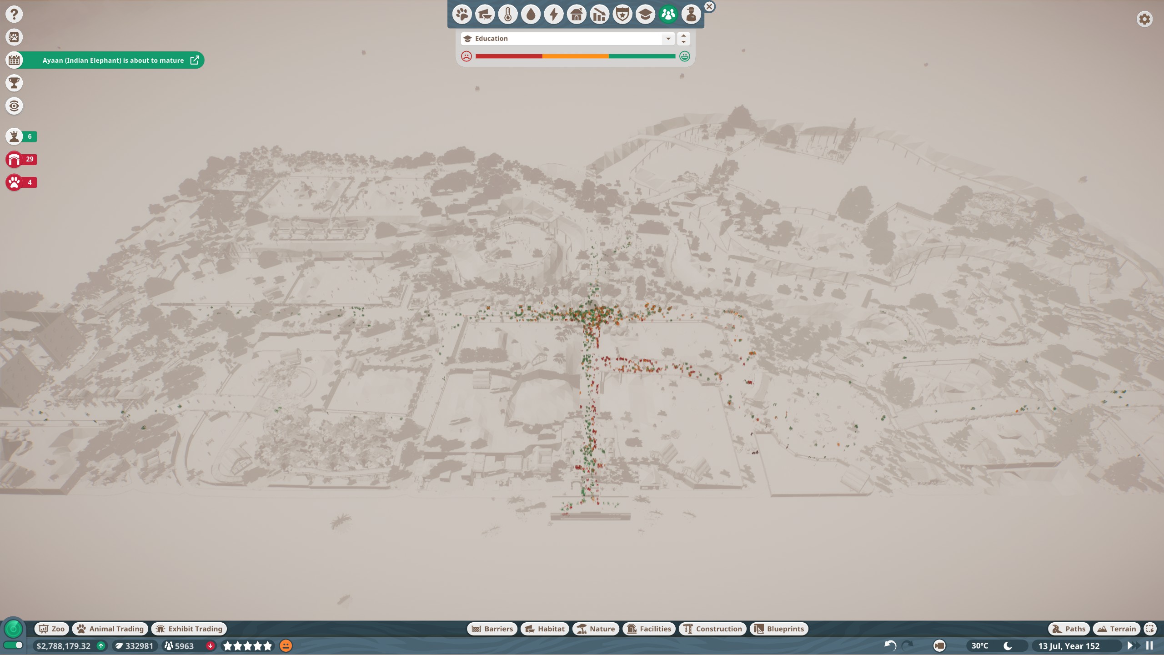1164x655 pixels.
Task: Click the five-star zoo rating
Action: pos(248,646)
